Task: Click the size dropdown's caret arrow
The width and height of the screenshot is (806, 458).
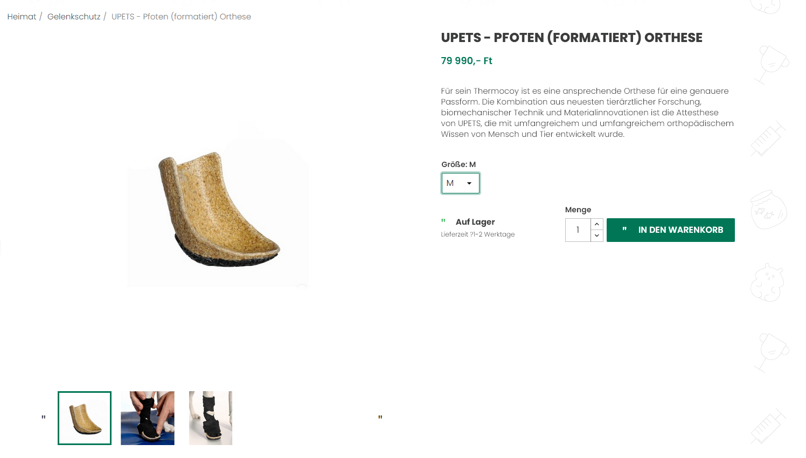Action: [469, 183]
